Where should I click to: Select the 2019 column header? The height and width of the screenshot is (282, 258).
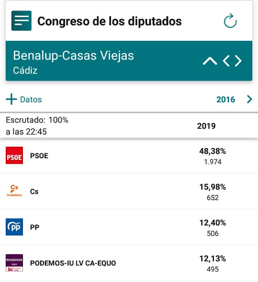point(206,126)
